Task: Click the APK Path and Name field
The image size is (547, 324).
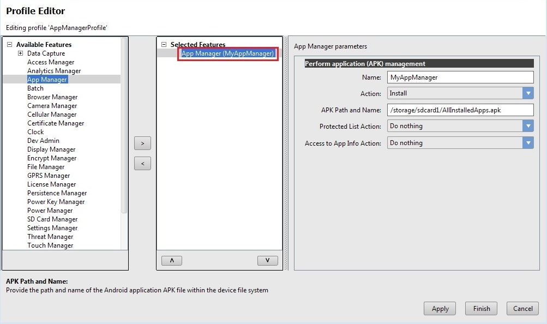Action: (460, 110)
